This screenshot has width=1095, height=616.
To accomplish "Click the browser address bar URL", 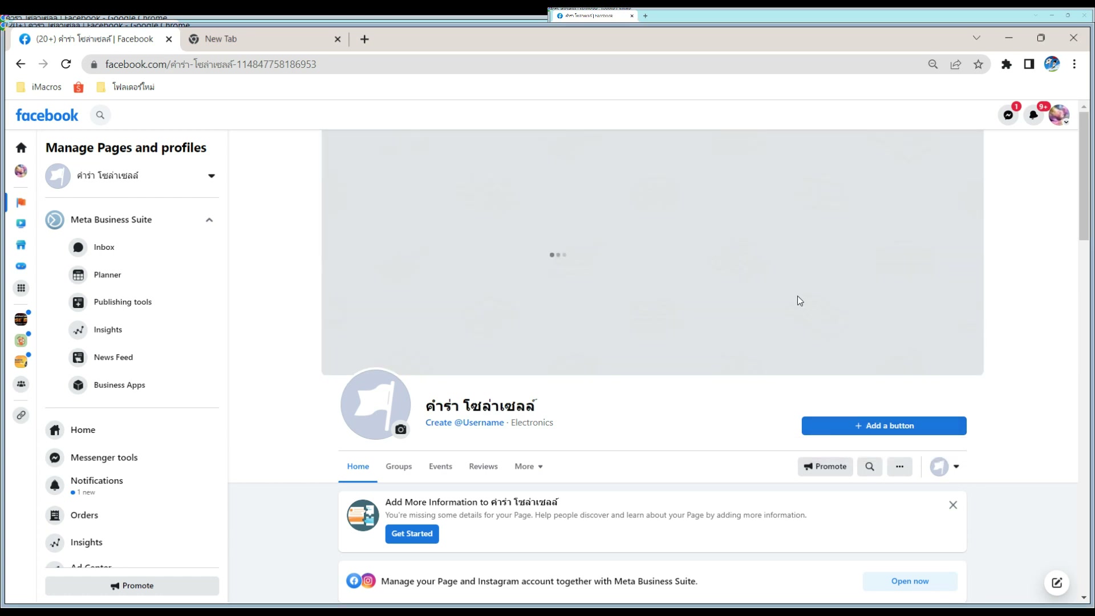I will click(210, 64).
